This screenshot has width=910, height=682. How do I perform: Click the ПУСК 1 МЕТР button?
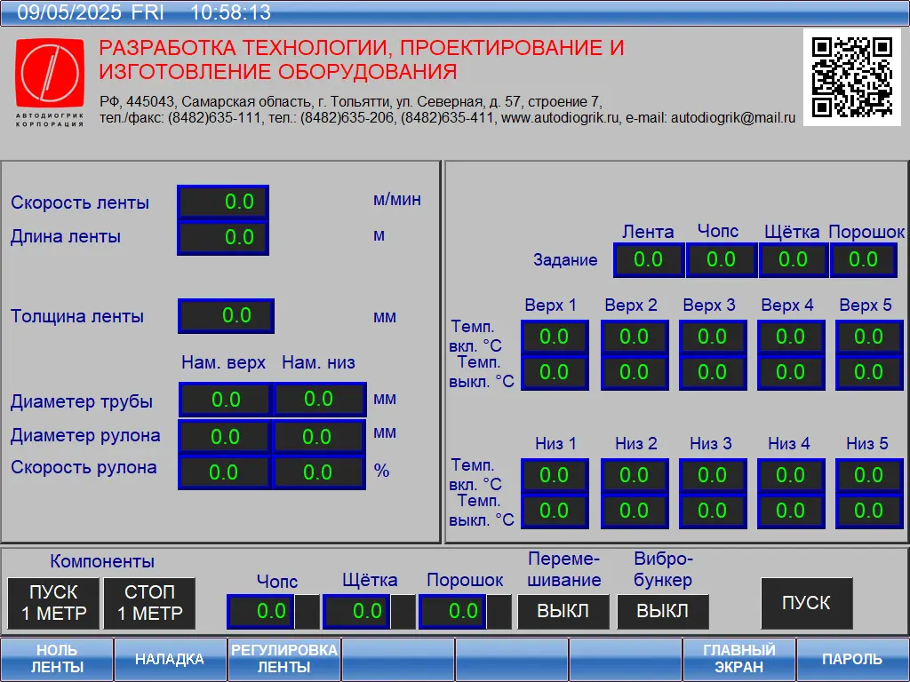coord(53,603)
